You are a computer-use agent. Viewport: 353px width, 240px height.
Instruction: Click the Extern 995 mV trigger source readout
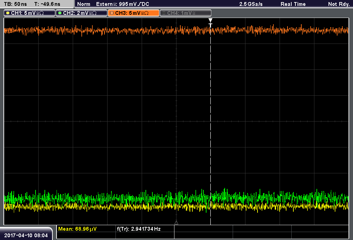(122, 4)
